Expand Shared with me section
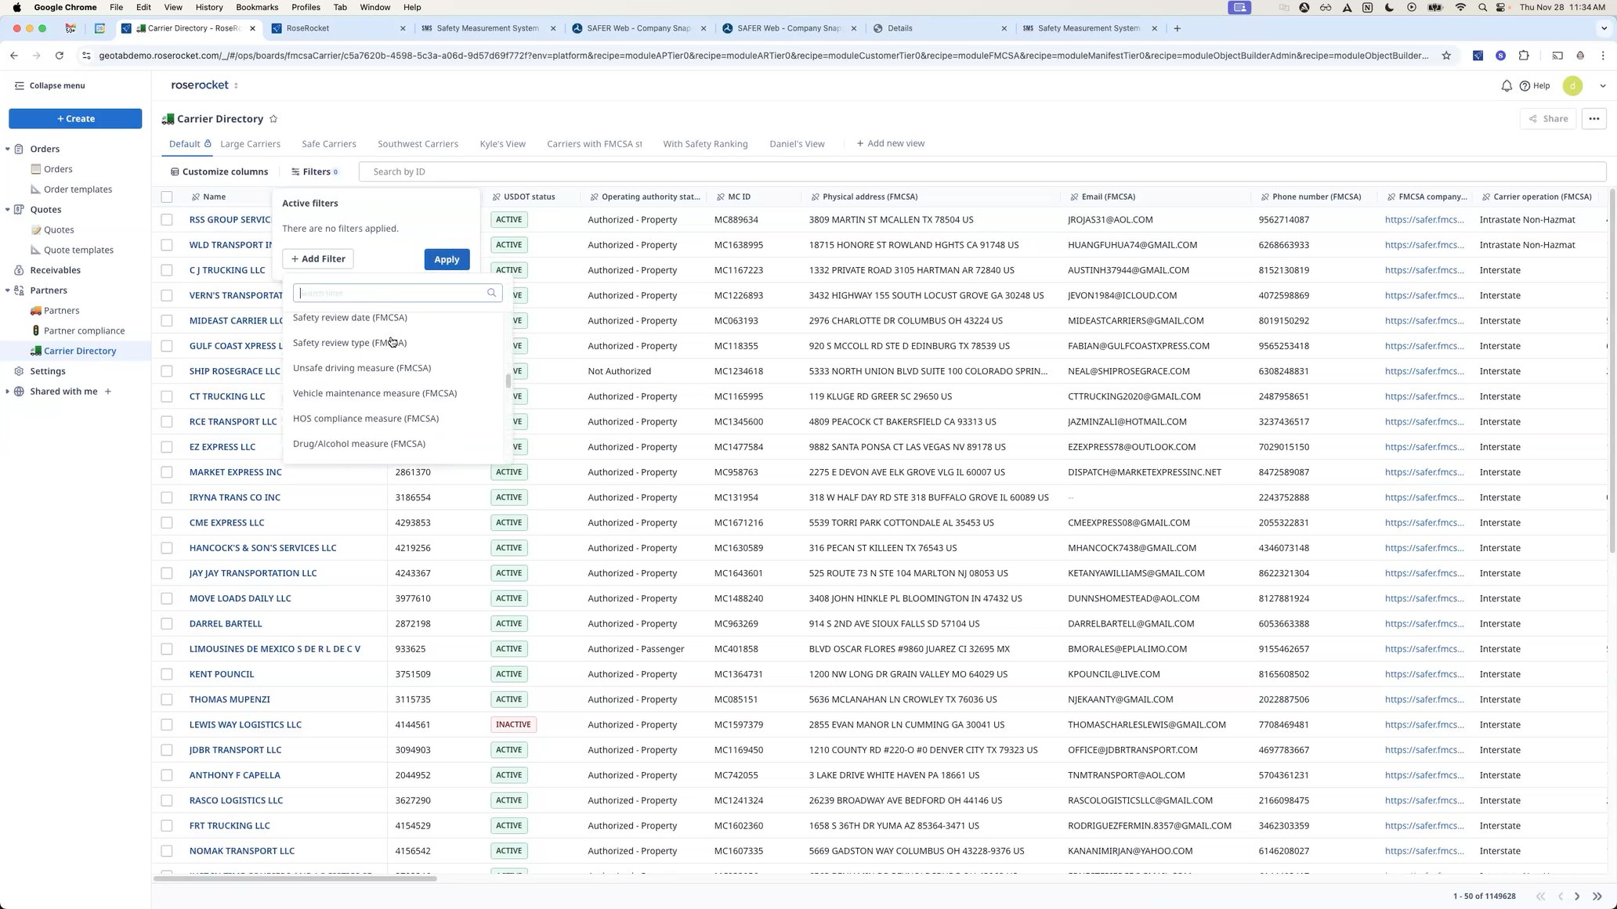The width and height of the screenshot is (1617, 909). coord(8,391)
